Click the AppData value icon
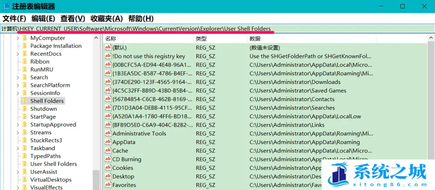Image resolution: width=435 pixels, height=190 pixels. pos(108,142)
